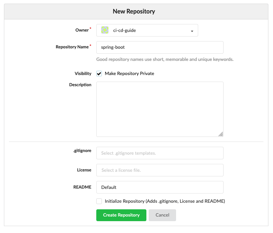The height and width of the screenshot is (233, 273).
Task: Click the repository name hint text
Action: pos(165,60)
